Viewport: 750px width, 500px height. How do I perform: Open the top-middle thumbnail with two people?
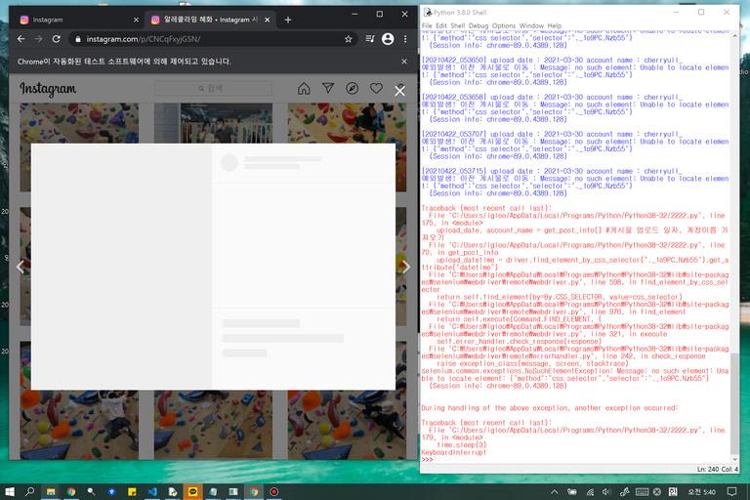click(x=213, y=123)
